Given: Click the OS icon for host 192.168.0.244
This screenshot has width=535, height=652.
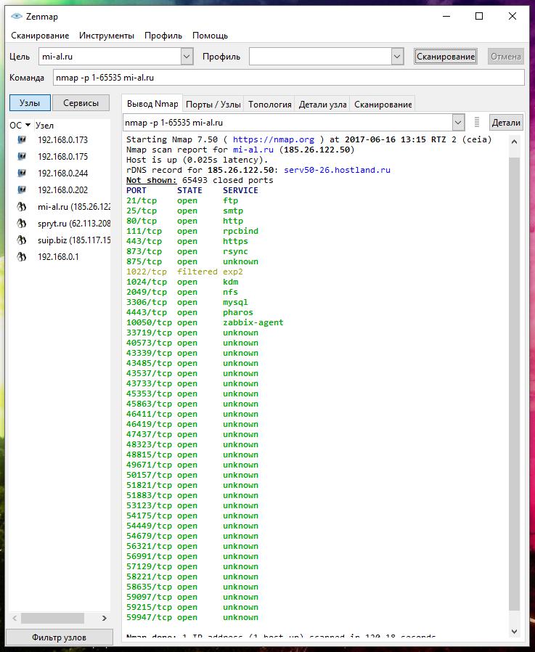Looking at the screenshot, I should (x=22, y=173).
